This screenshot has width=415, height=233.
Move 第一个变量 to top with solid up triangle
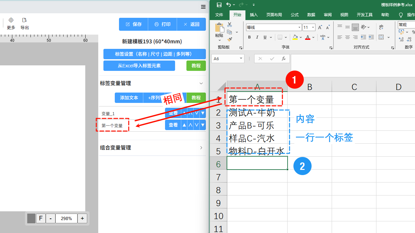tap(184, 125)
